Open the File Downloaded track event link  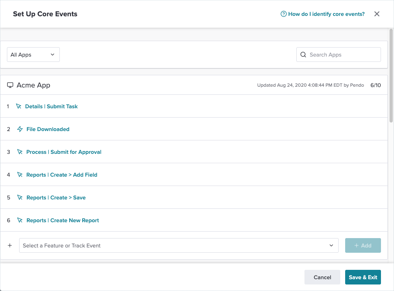click(48, 129)
